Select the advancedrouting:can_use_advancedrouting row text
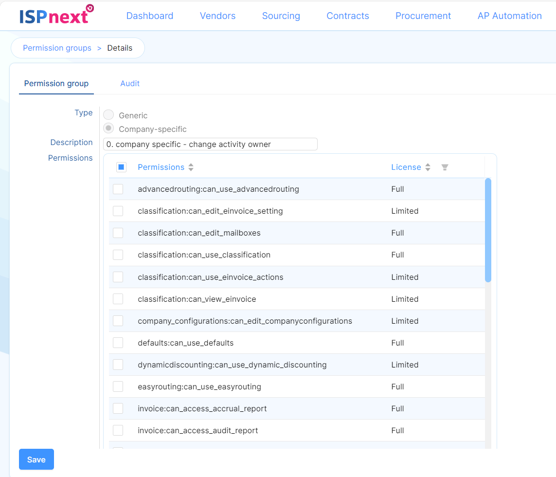Image resolution: width=556 pixels, height=477 pixels. [x=218, y=189]
